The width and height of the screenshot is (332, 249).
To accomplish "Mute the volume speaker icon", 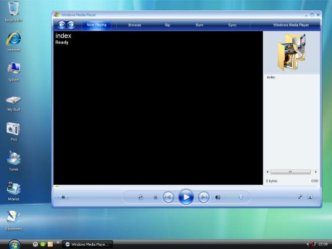I will point(218,197).
